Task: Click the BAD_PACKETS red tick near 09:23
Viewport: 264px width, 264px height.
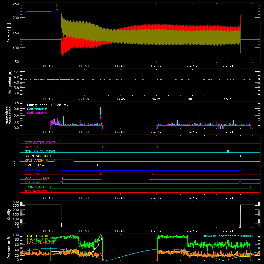Action: click(x=213, y=191)
